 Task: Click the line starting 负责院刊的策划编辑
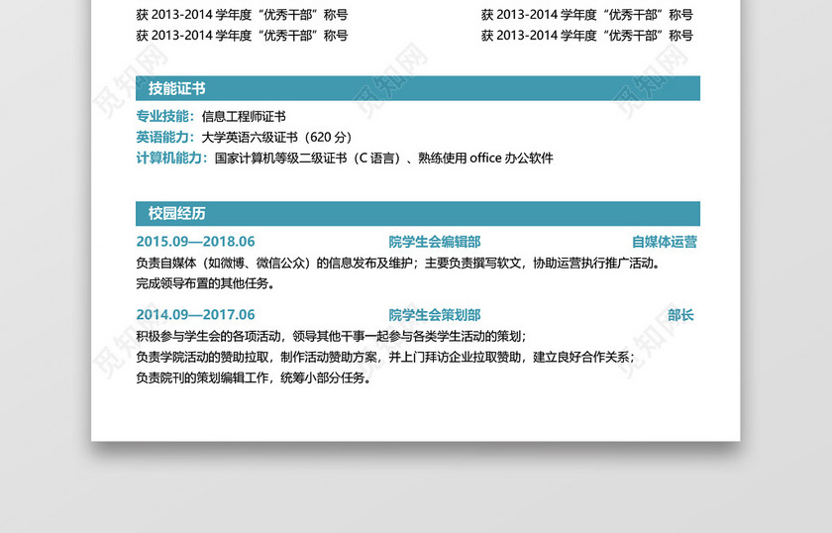pos(254,377)
